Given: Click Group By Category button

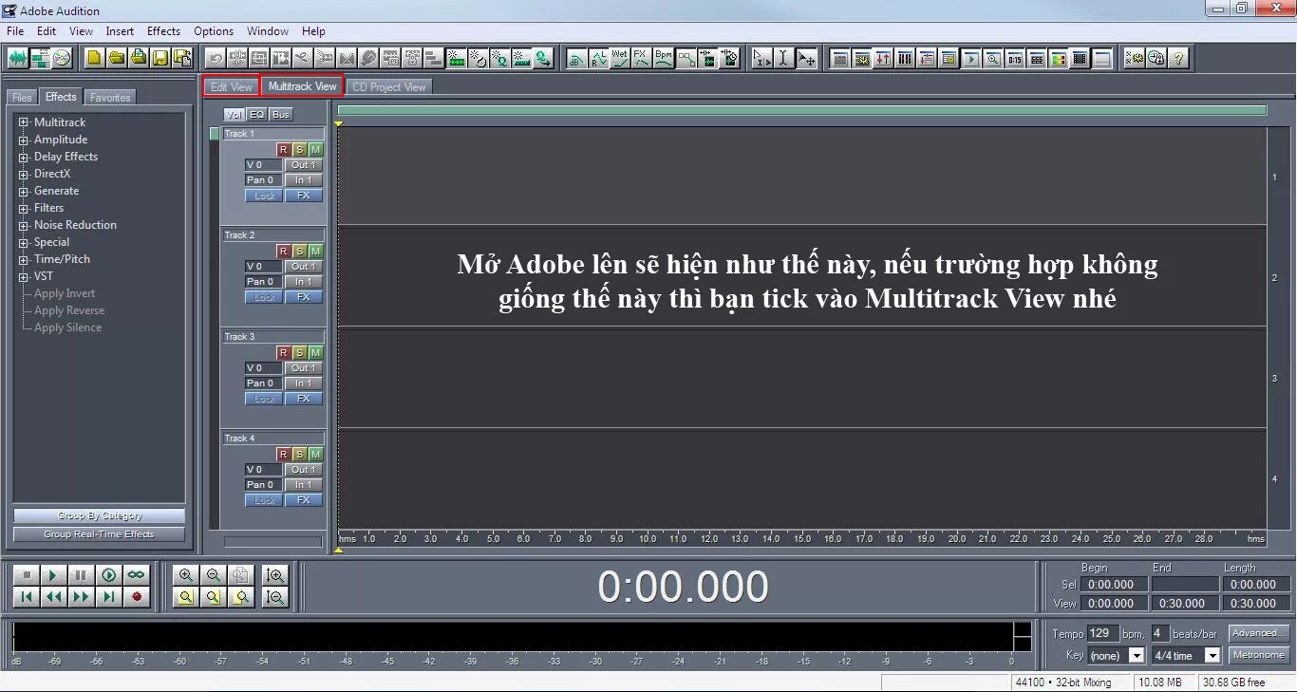Looking at the screenshot, I should (99, 515).
